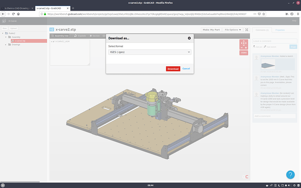Open Firefox Library icon
This screenshot has height=188, width=301.
click(287, 14)
